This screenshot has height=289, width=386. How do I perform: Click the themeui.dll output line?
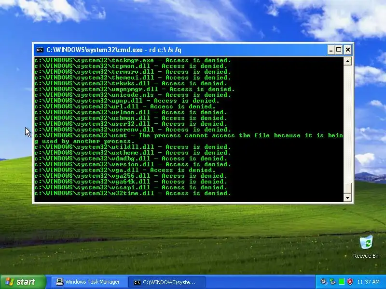pyautogui.click(x=133, y=78)
